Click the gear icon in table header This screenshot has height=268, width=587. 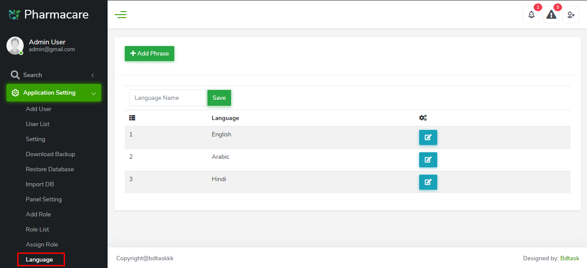coord(423,117)
